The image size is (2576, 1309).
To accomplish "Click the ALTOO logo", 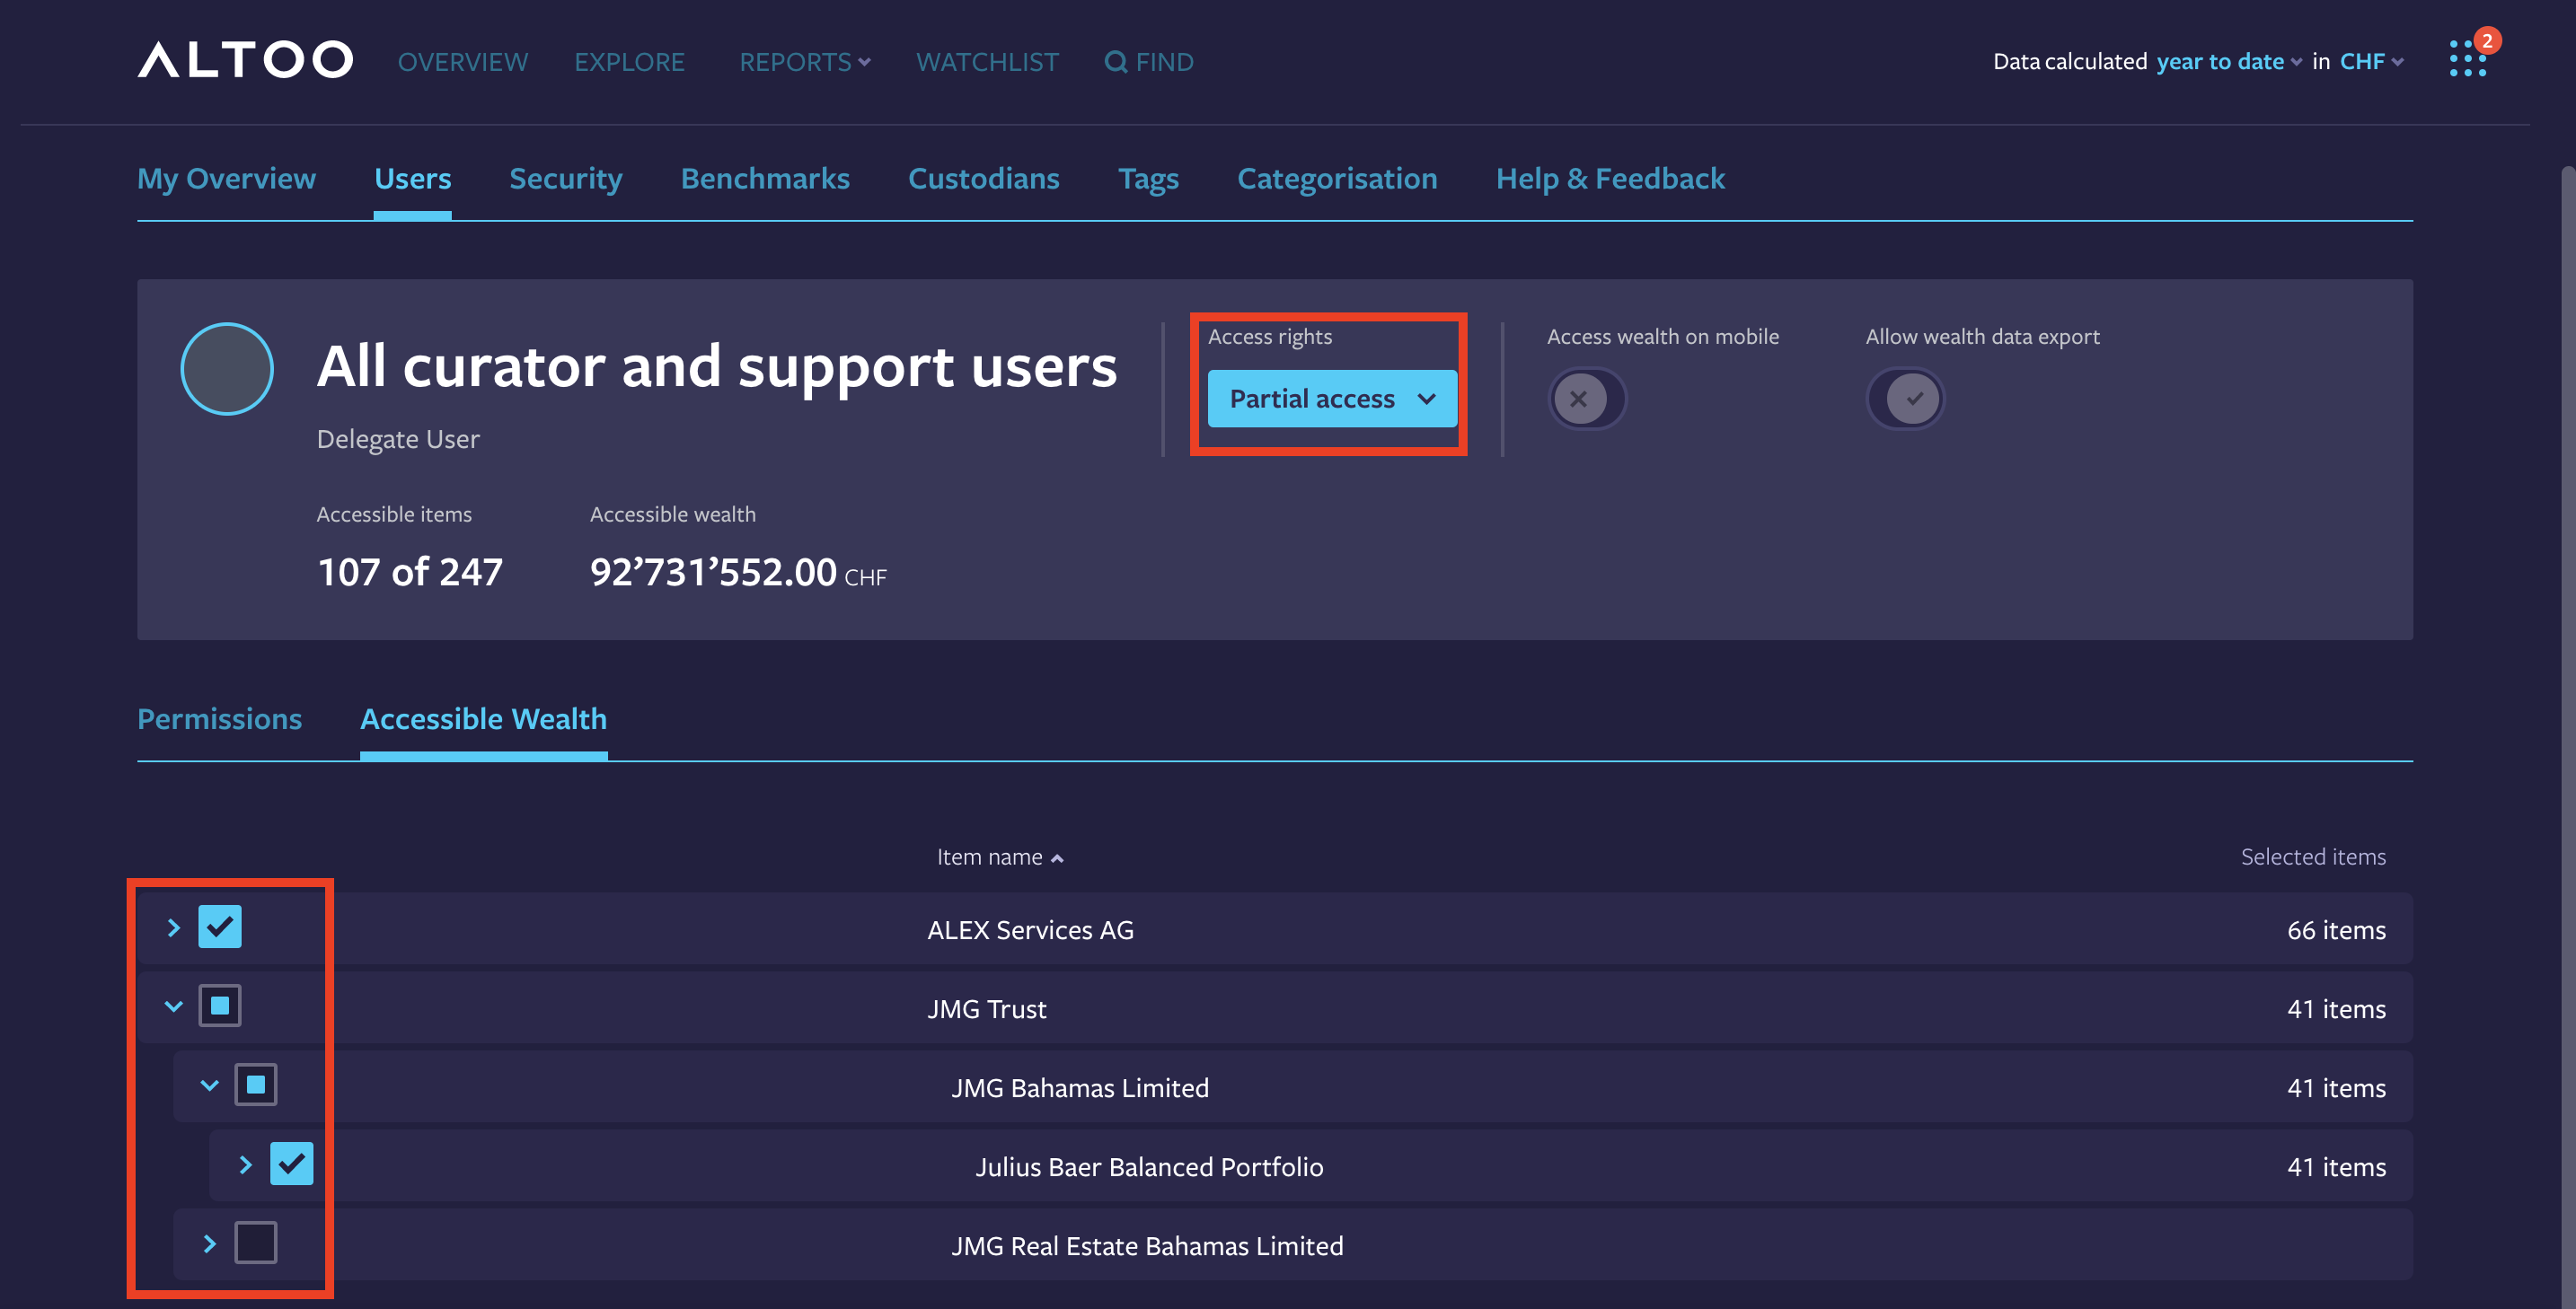I will [x=245, y=60].
